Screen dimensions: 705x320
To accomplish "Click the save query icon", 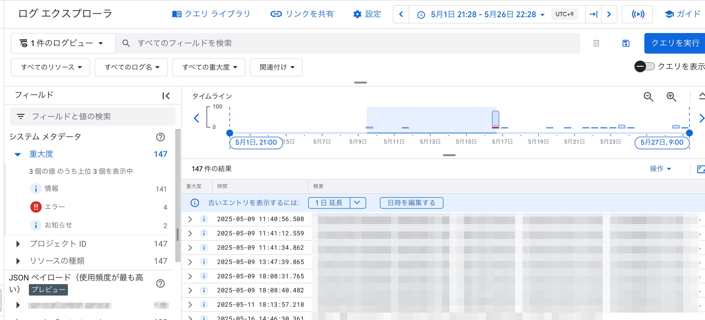I will click(626, 43).
